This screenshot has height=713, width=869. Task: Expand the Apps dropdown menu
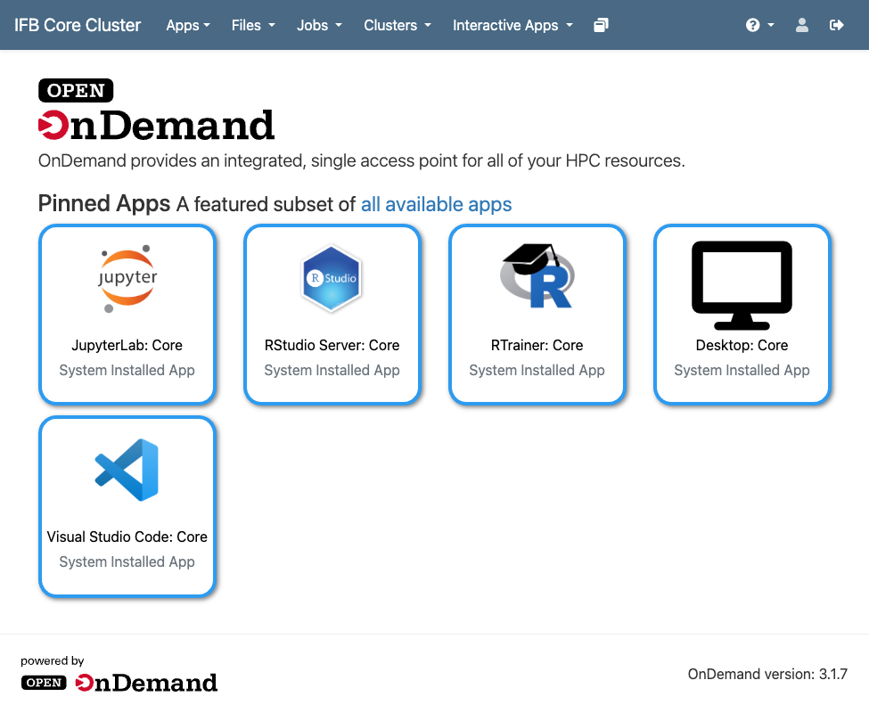click(x=188, y=25)
